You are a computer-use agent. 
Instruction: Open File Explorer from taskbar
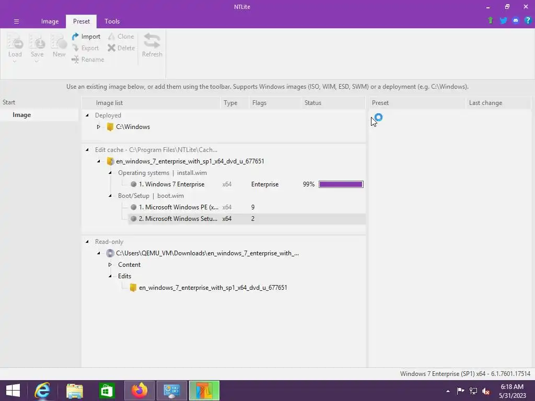click(x=75, y=391)
